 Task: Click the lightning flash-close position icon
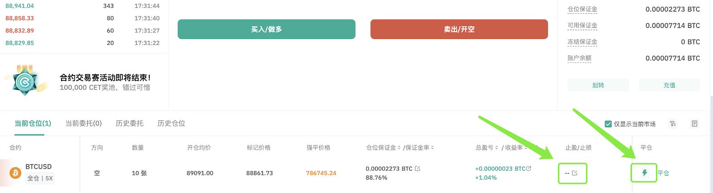click(x=644, y=173)
